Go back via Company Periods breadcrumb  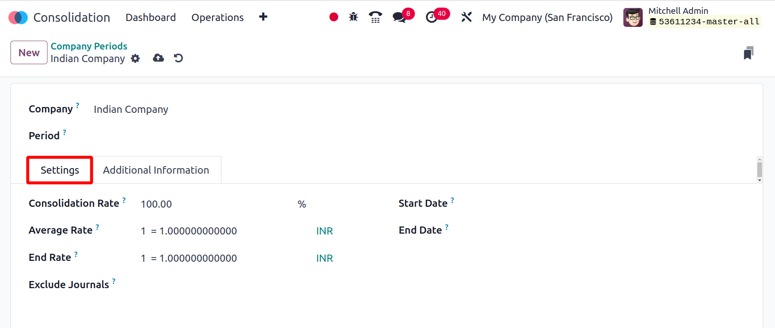click(89, 46)
